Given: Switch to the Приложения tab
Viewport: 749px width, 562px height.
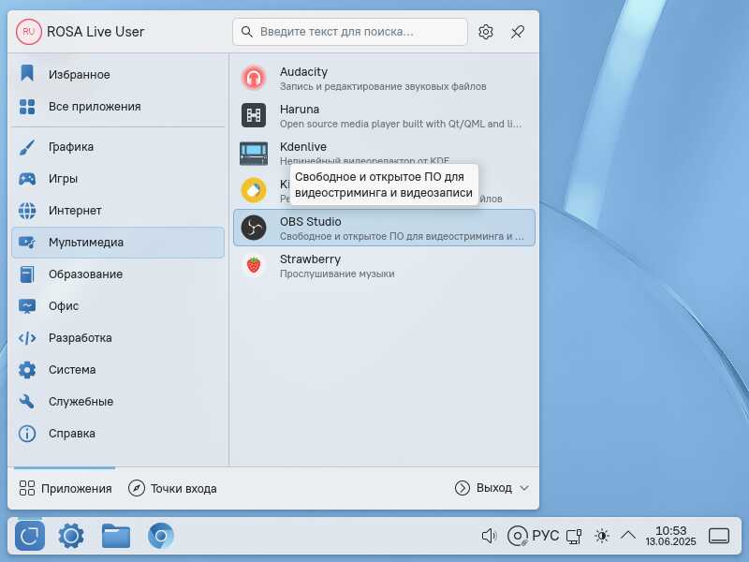Looking at the screenshot, I should (65, 488).
